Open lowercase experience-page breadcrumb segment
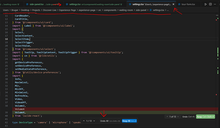Image resolution: width=220 pixels, height=128 pixels. coord(87,10)
